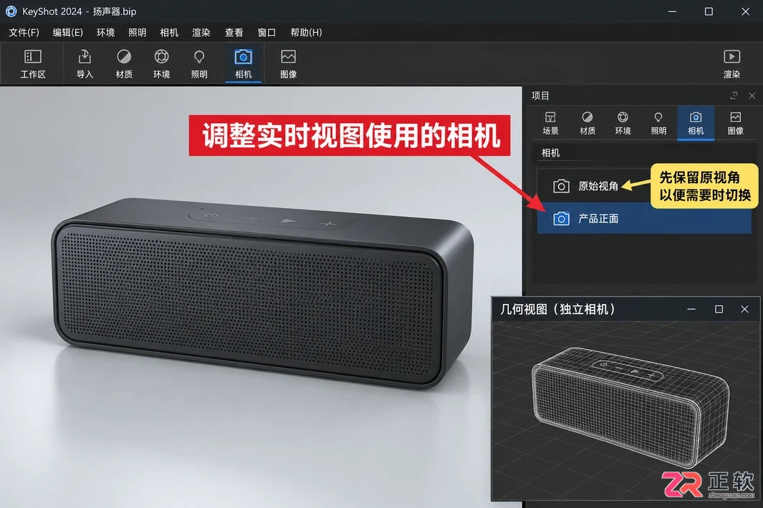Open 材质 material library from main toolbar
Viewport: 763px width, 508px height.
tap(124, 64)
